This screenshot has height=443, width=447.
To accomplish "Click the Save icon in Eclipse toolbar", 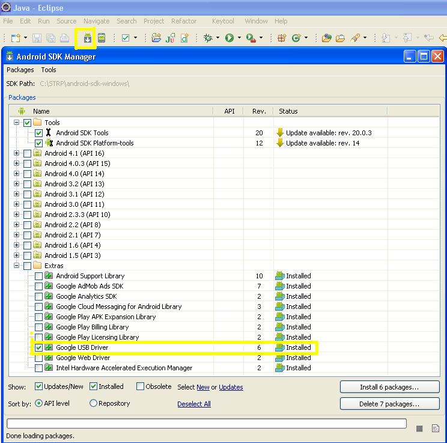I will coord(37,38).
